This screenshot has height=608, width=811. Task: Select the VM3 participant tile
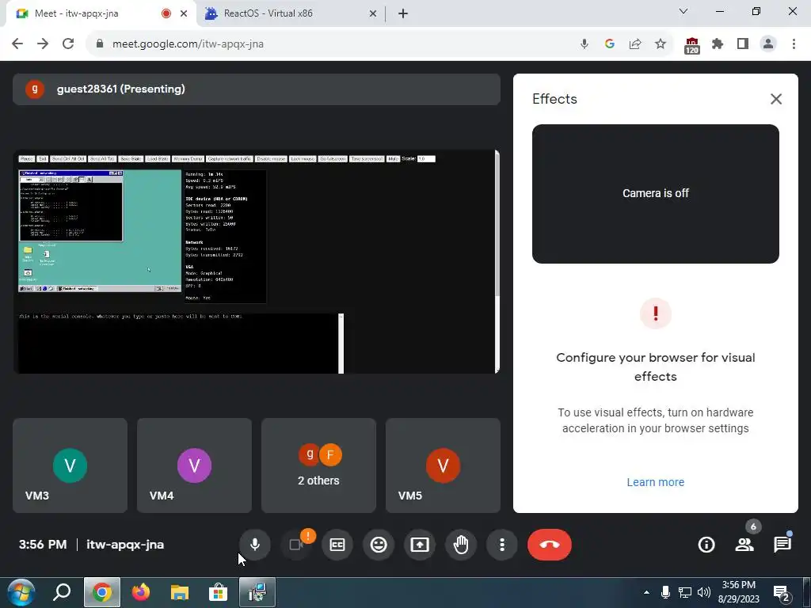(x=70, y=465)
